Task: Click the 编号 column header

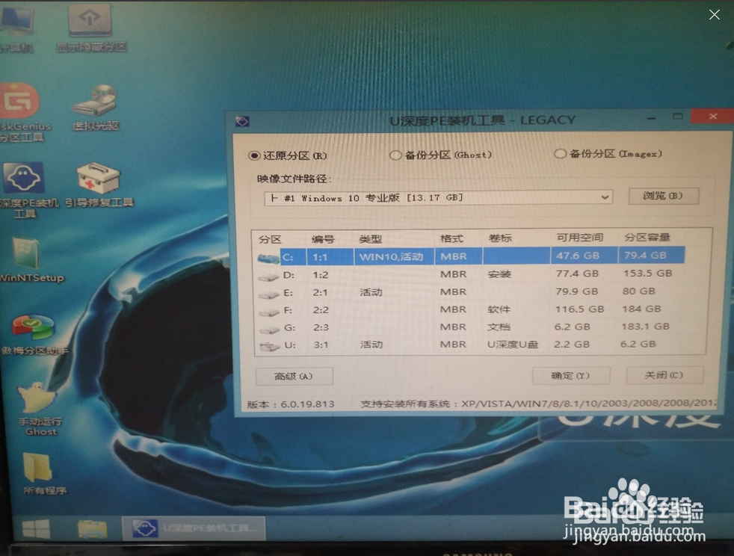Action: [323, 240]
